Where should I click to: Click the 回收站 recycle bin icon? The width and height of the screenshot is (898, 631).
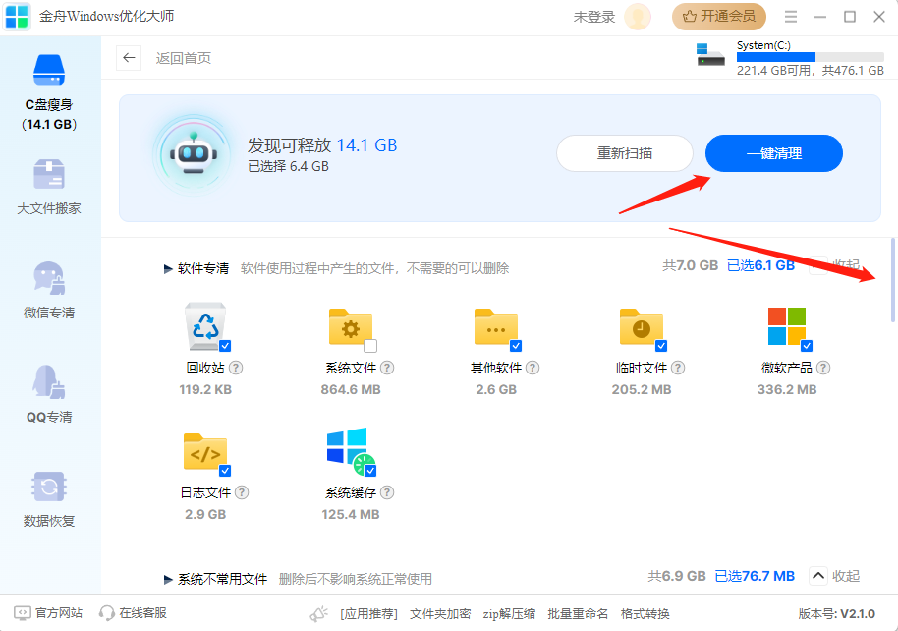point(205,326)
